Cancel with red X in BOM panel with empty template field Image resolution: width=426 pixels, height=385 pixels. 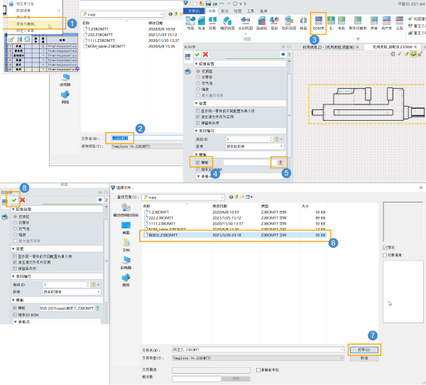(x=205, y=55)
